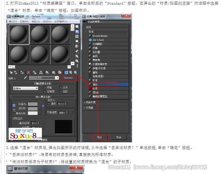This screenshot has height=174, width=221.
Task: Click the Make Preview film icon
Action: 77,51
